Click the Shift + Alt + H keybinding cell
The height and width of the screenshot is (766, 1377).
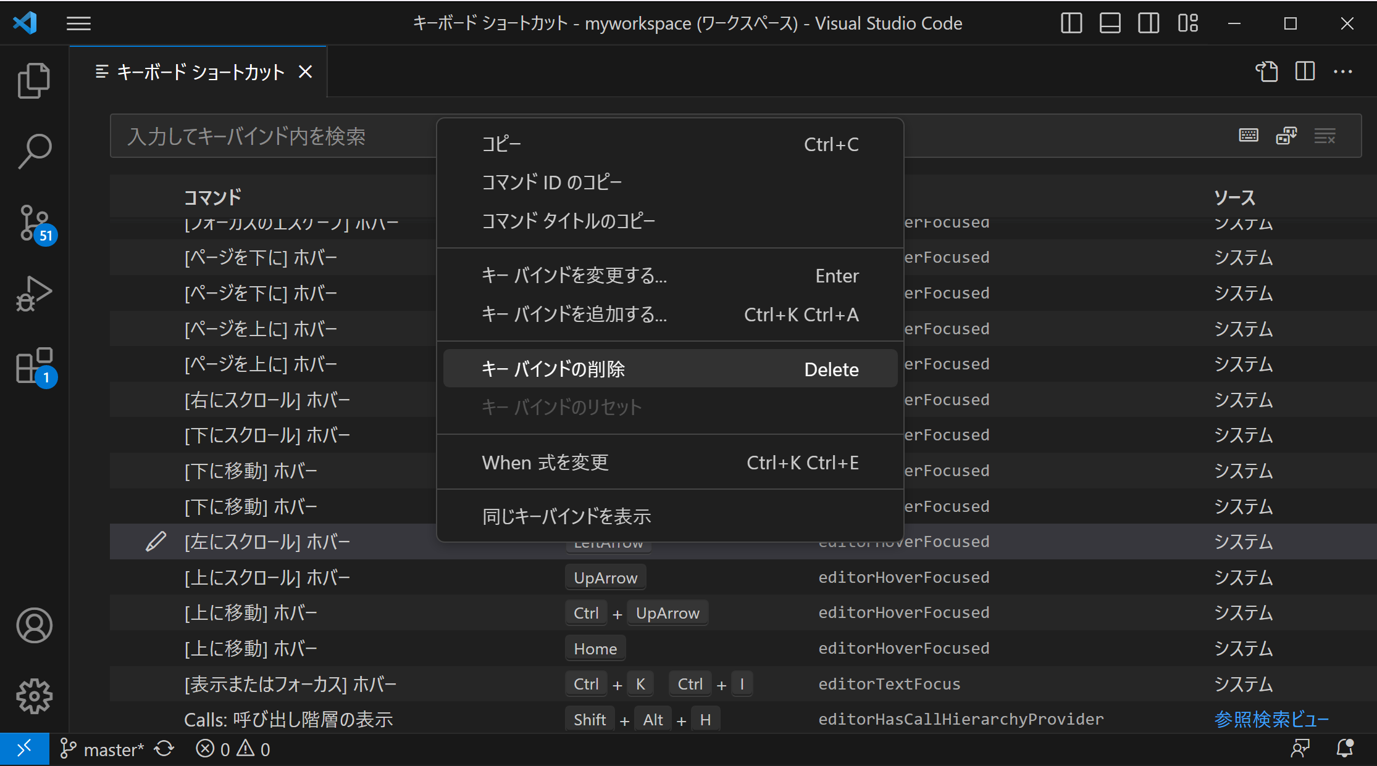click(642, 720)
